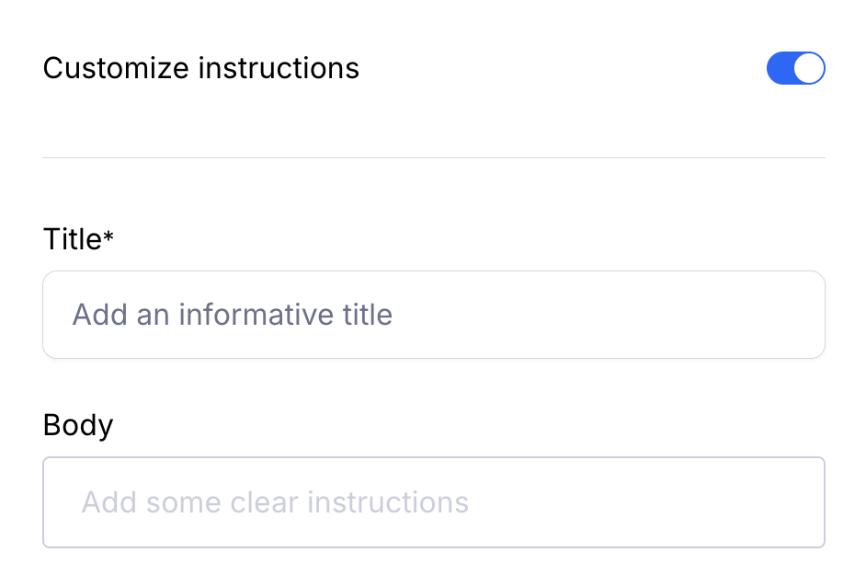Click the placeholder text in Title box
The image size is (866, 587).
pos(232,315)
